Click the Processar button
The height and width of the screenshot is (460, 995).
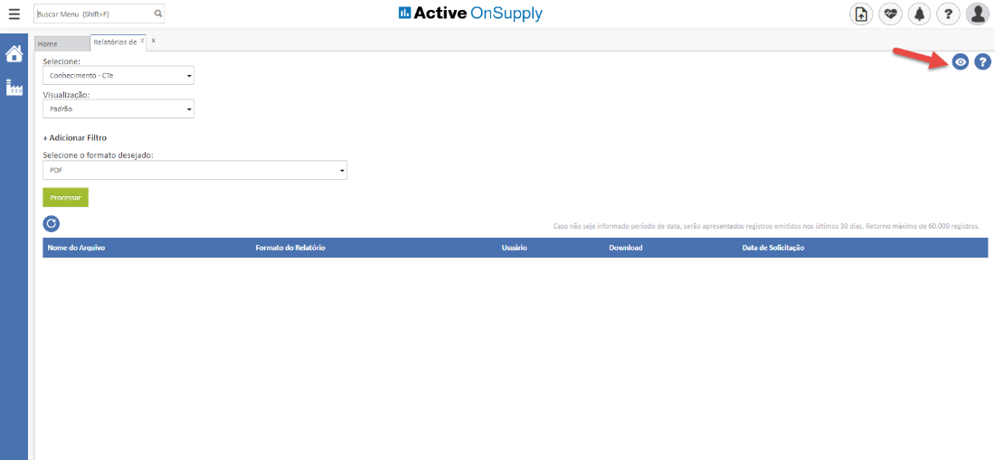[x=65, y=198]
